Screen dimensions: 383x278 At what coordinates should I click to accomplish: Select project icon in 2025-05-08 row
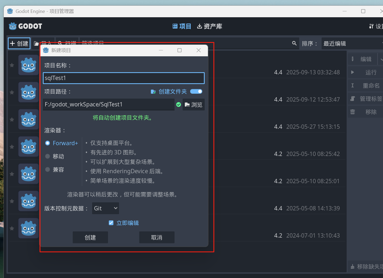(x=29, y=201)
